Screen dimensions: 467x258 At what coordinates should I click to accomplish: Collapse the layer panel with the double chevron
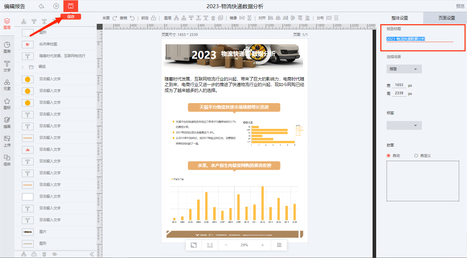coord(92,254)
